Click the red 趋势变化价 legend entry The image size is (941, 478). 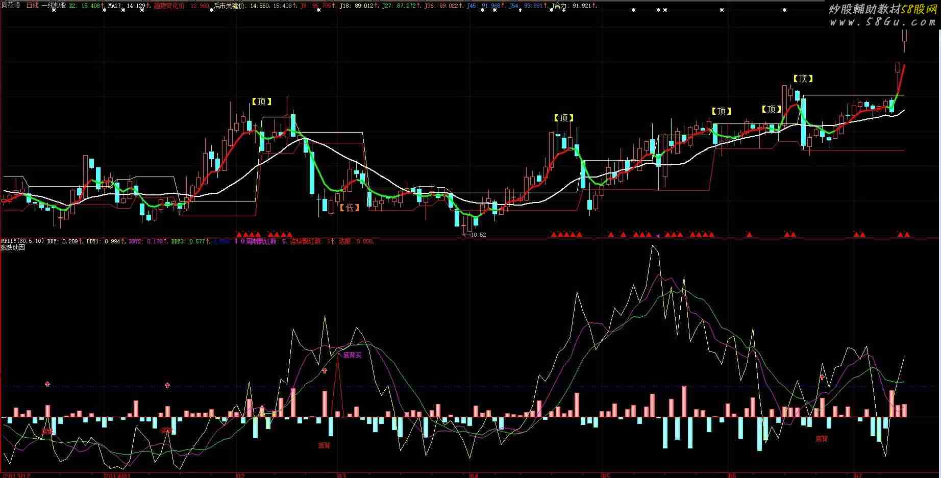point(181,6)
